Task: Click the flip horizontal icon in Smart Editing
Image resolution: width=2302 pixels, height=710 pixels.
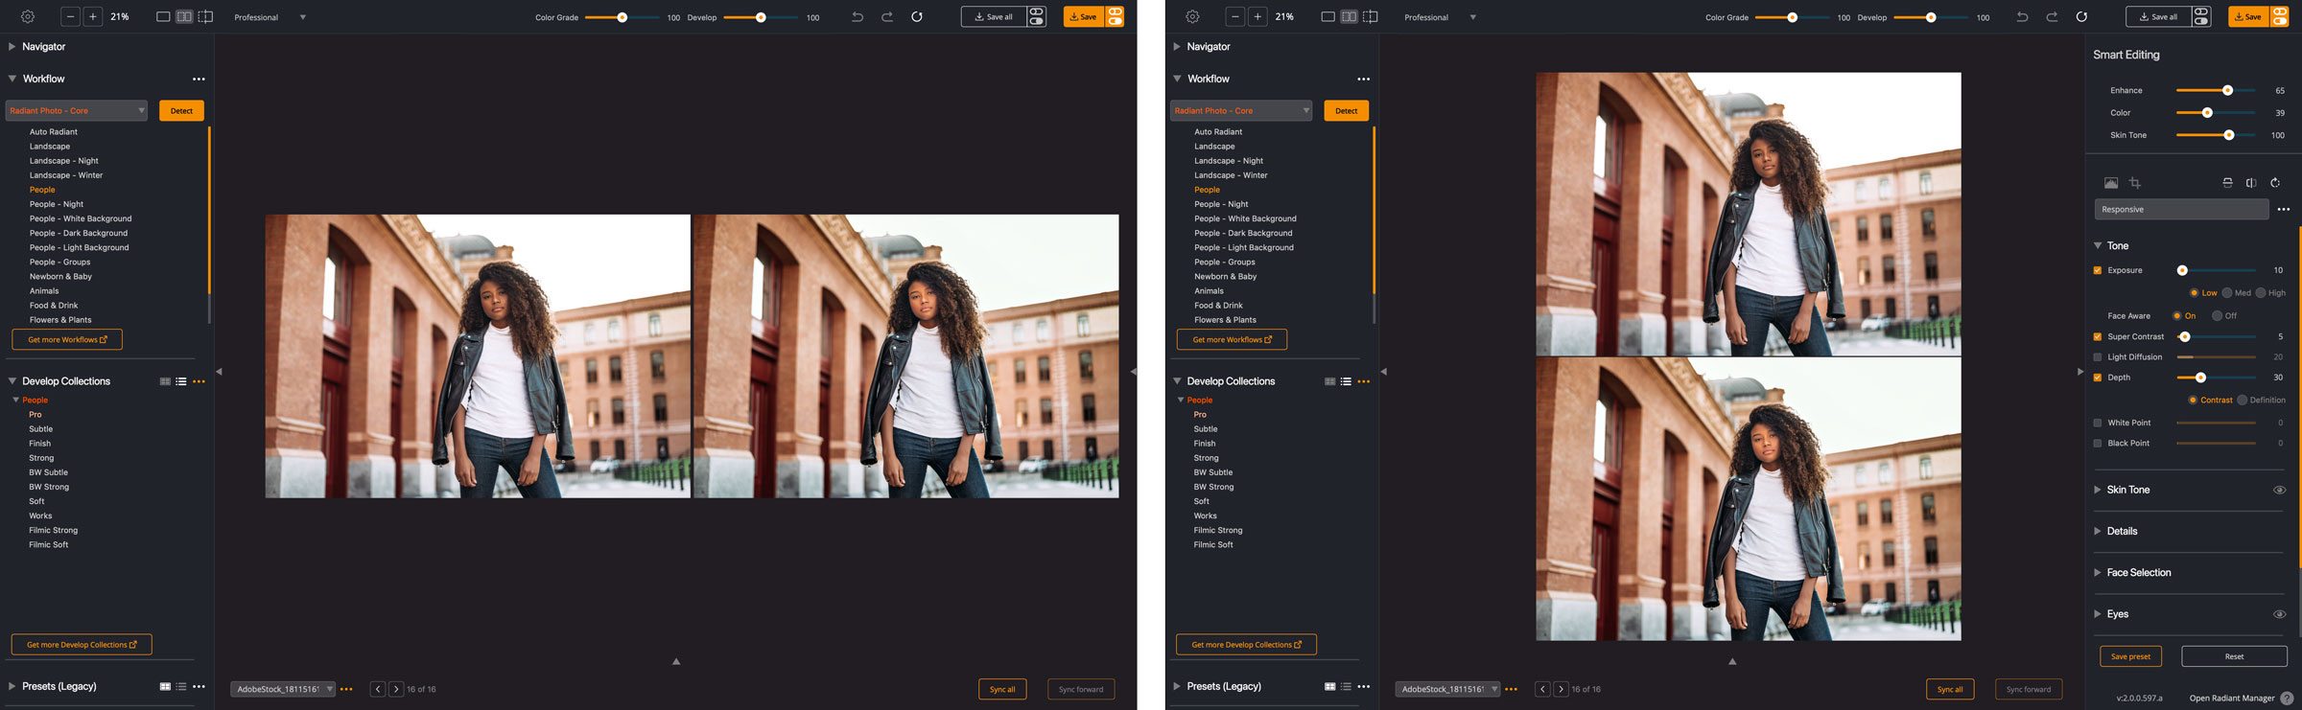Action: click(x=2251, y=183)
